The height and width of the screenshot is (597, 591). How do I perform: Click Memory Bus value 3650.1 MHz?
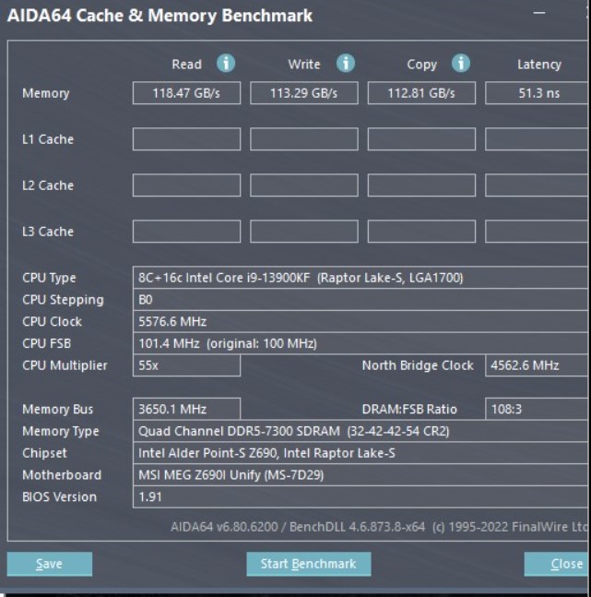pyautogui.click(x=186, y=410)
